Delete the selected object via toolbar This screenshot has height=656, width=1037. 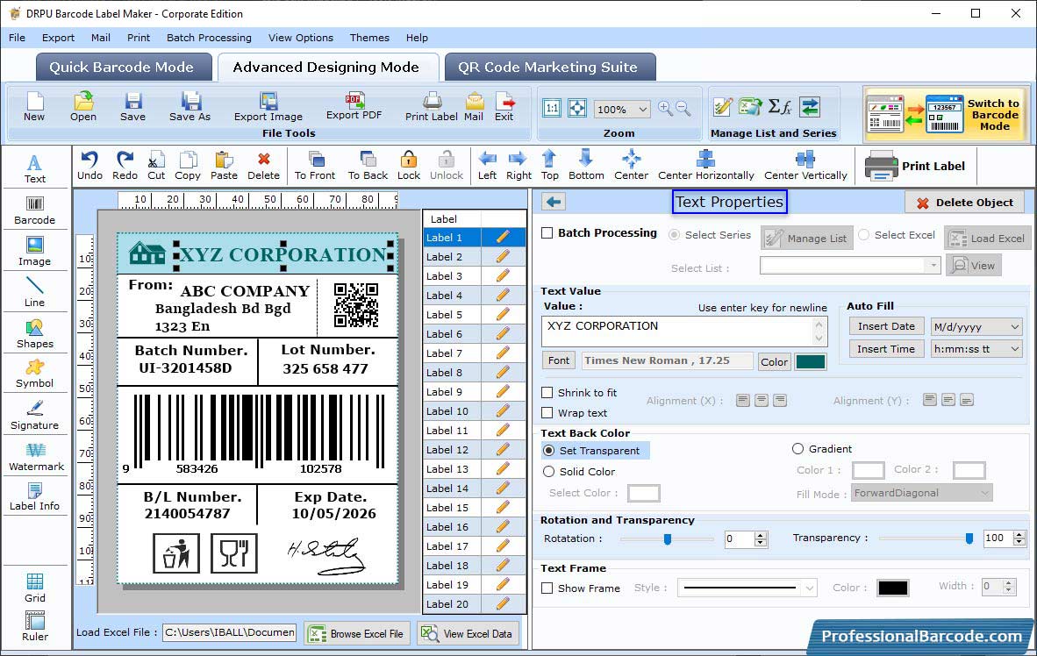(264, 166)
